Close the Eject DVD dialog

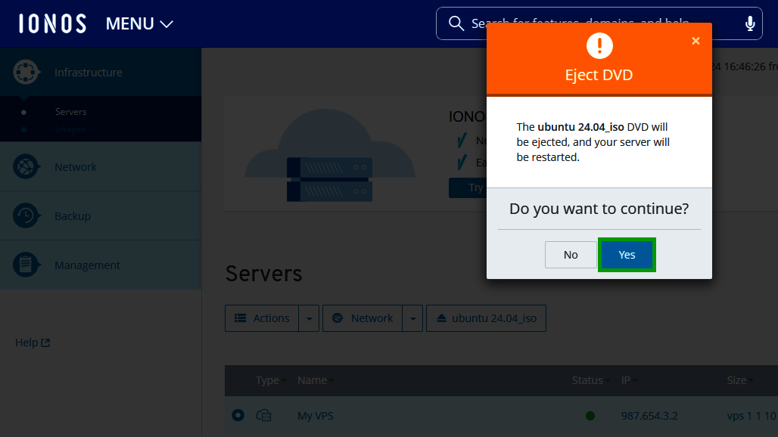tap(696, 41)
